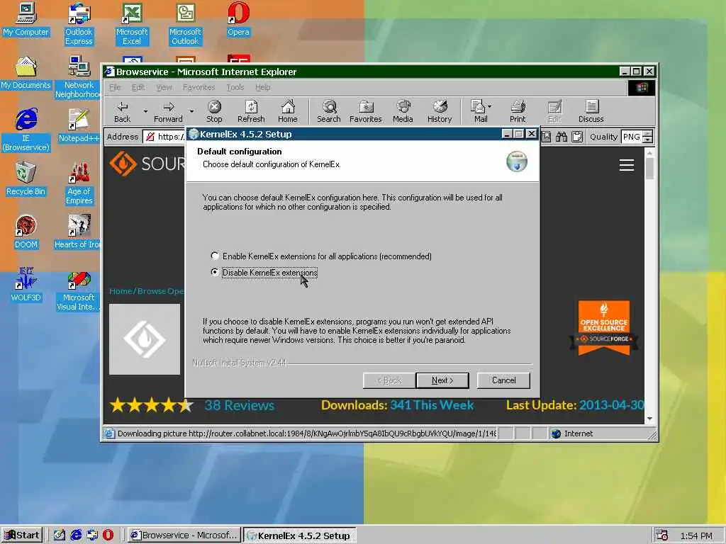Image resolution: width=726 pixels, height=544 pixels.
Task: Select the Opera desktop shortcut
Action: pos(238,20)
